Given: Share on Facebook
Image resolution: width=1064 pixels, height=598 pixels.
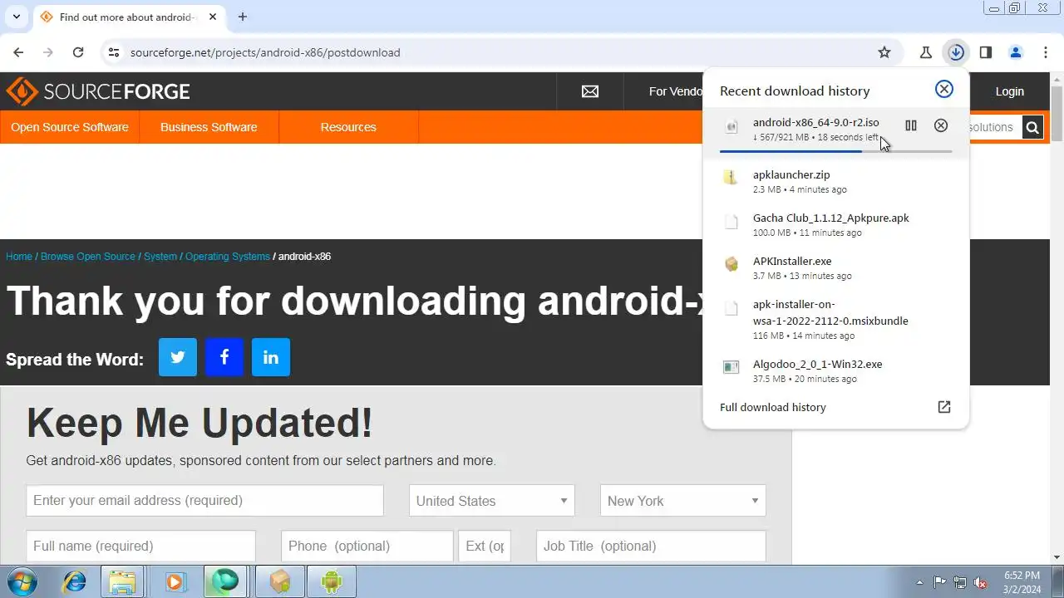Looking at the screenshot, I should pos(224,357).
